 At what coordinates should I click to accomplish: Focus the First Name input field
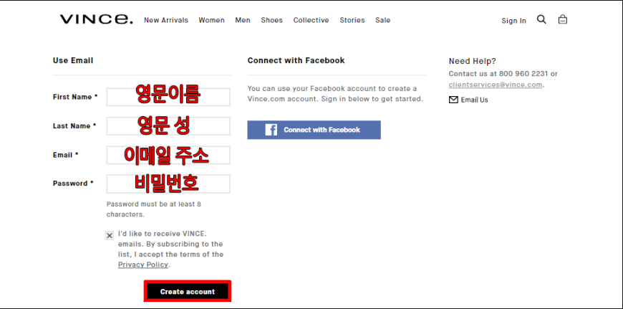click(x=168, y=97)
